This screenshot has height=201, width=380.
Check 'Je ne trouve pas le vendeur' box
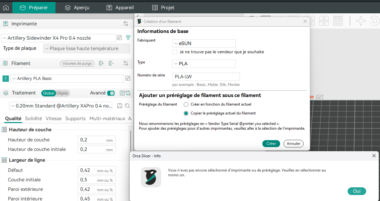point(174,52)
